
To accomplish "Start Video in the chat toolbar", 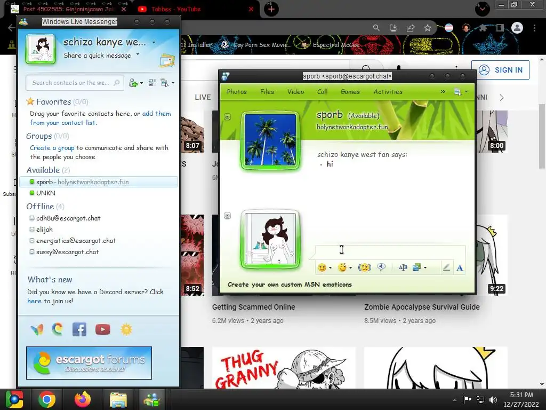I will (295, 92).
